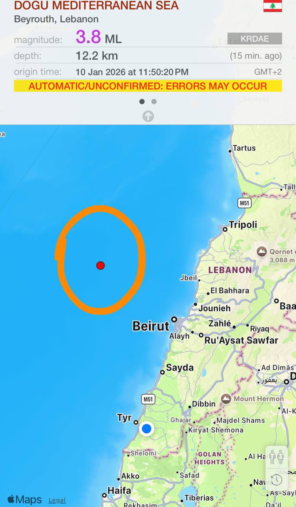Image resolution: width=296 pixels, height=507 pixels.
Task: Open the population people icon
Action: tap(277, 457)
